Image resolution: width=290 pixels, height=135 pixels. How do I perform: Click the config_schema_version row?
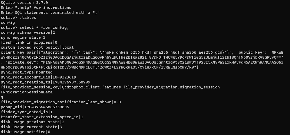(28, 32)
